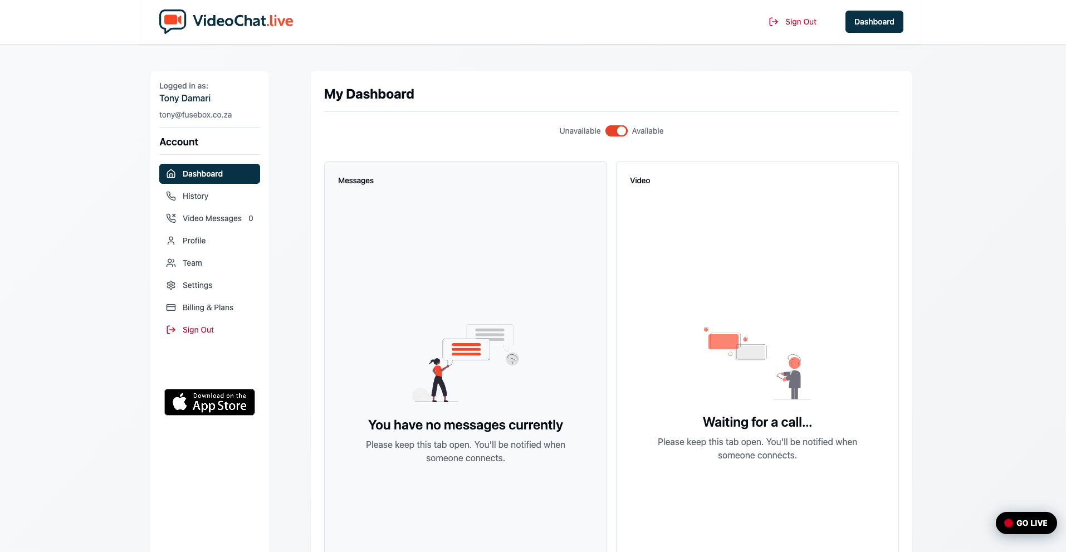The width and height of the screenshot is (1066, 552).
Task: Click the sign out arrow icon in header
Action: (774, 22)
